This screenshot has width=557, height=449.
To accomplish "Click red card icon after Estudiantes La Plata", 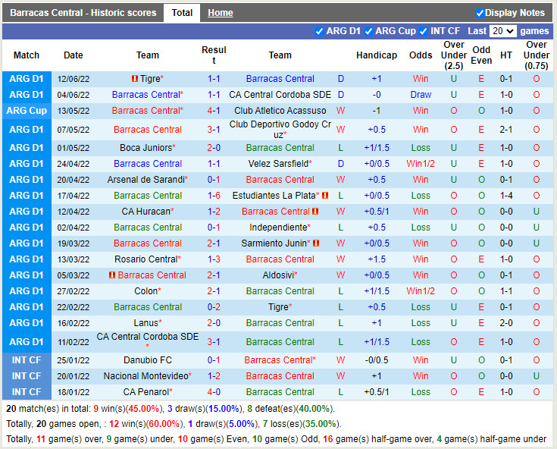I will click(326, 196).
